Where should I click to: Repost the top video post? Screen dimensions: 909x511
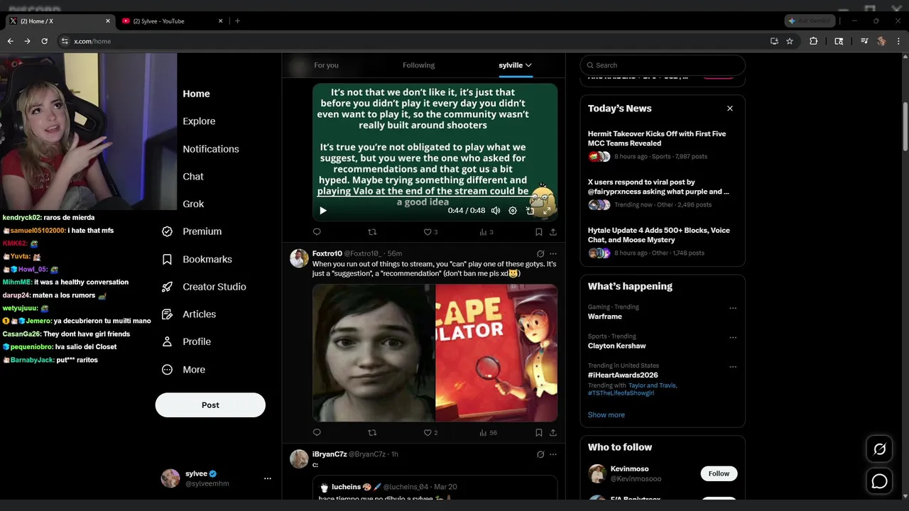pos(372,232)
